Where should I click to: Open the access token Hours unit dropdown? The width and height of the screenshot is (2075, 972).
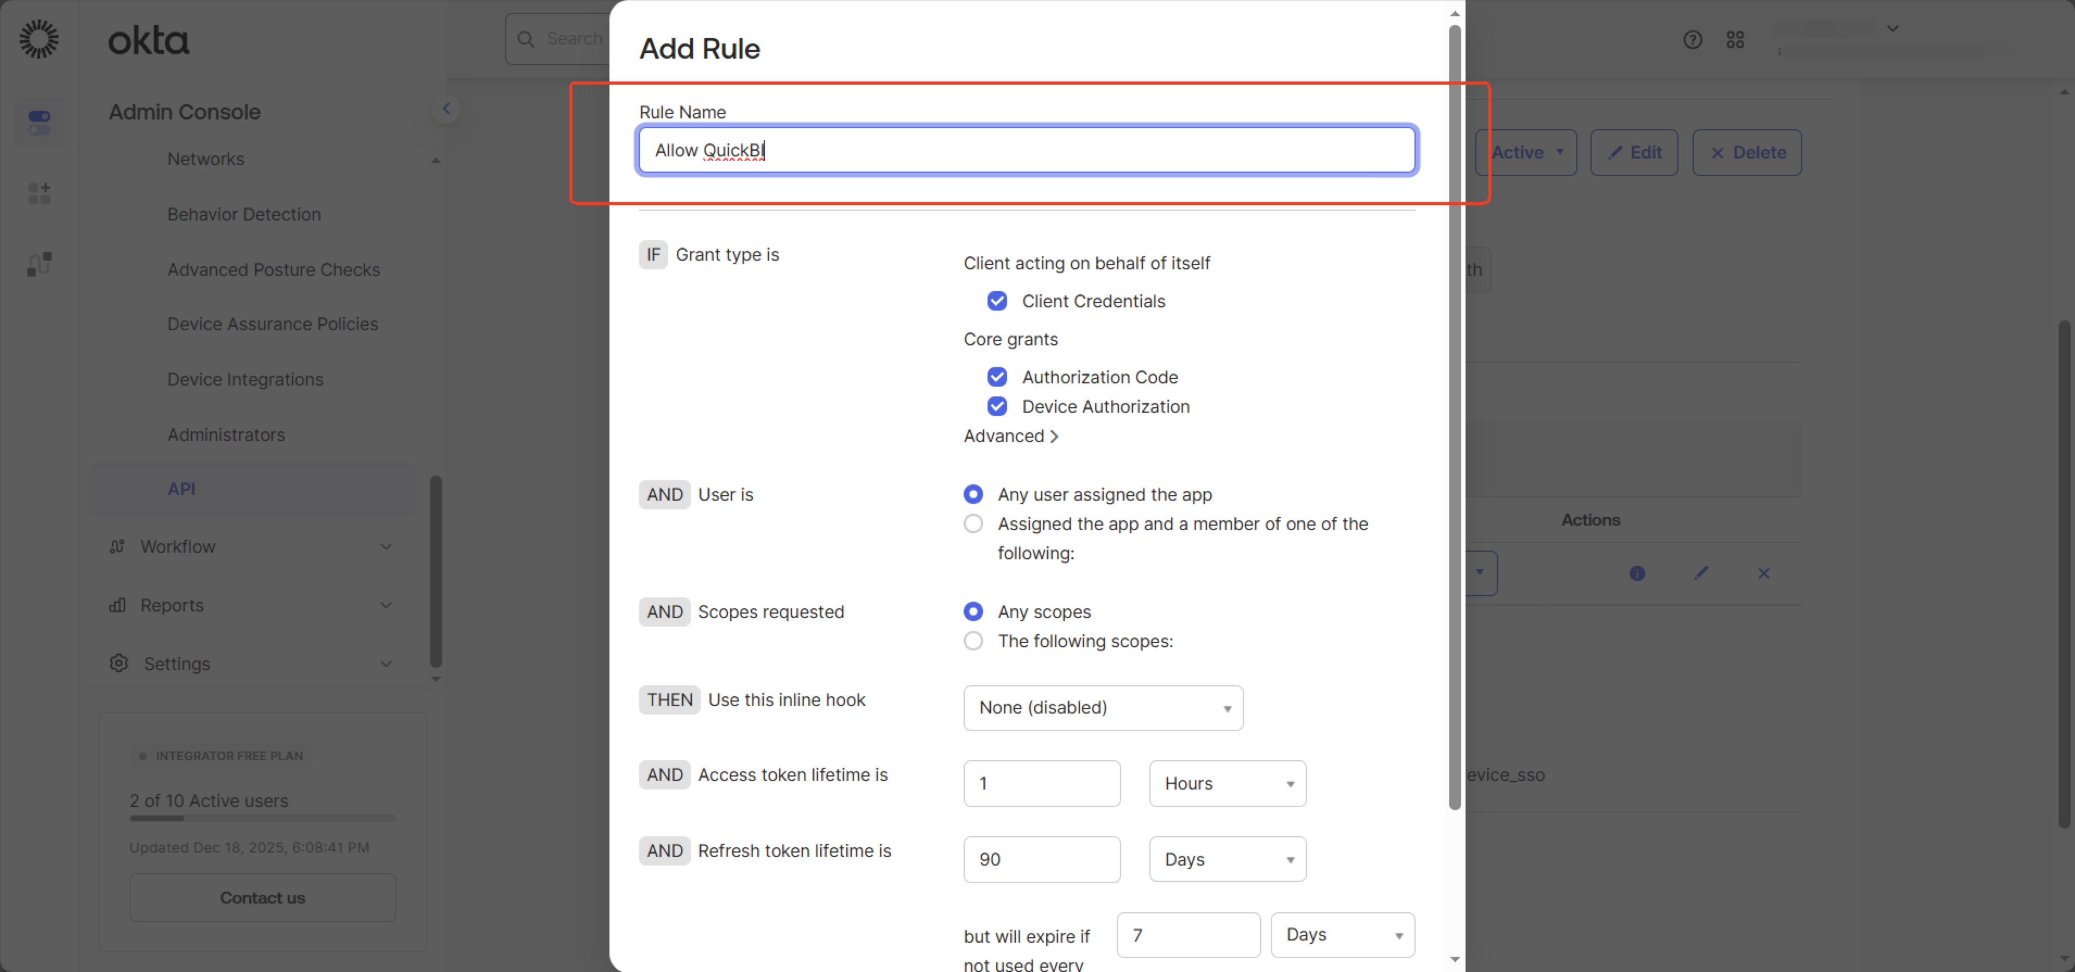1227,782
